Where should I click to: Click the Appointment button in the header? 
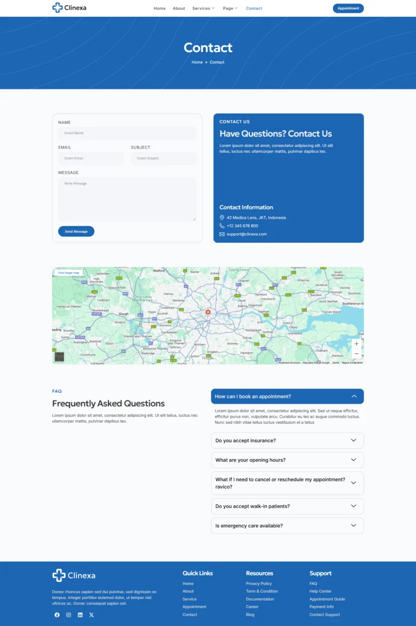tap(348, 8)
